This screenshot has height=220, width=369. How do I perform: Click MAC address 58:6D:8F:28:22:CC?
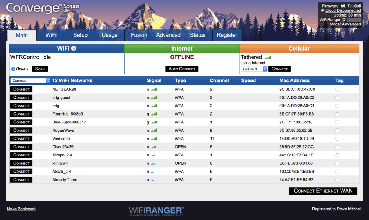[x=296, y=147]
